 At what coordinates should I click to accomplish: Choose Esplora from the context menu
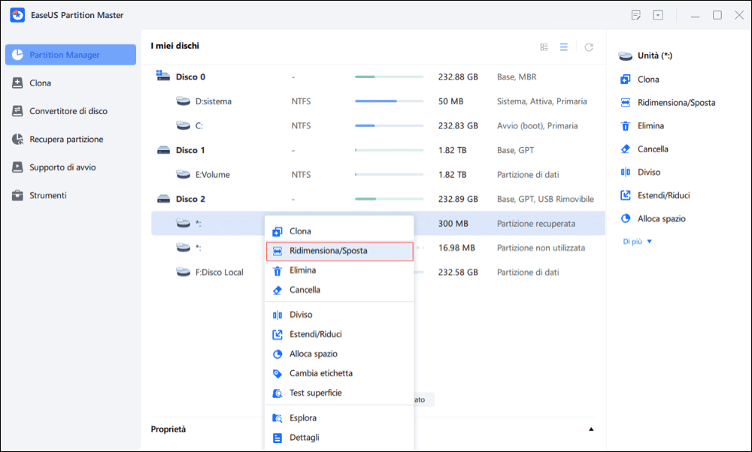pos(339,418)
